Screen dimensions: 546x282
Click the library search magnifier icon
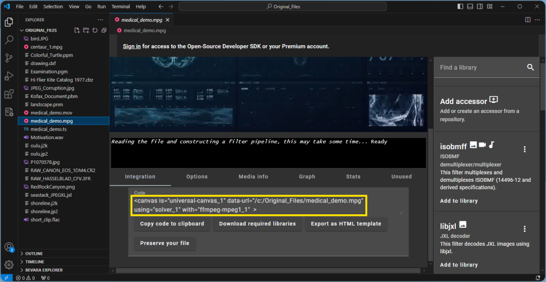(531, 67)
